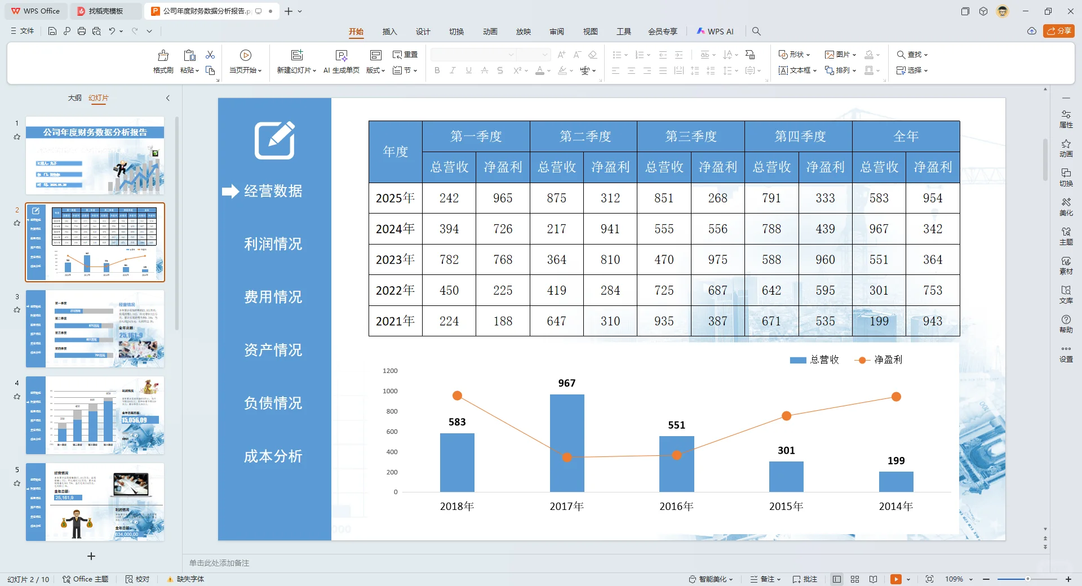Click Smart Beautify (智能美化) in status bar
Viewport: 1082px width, 586px height.
pos(711,579)
